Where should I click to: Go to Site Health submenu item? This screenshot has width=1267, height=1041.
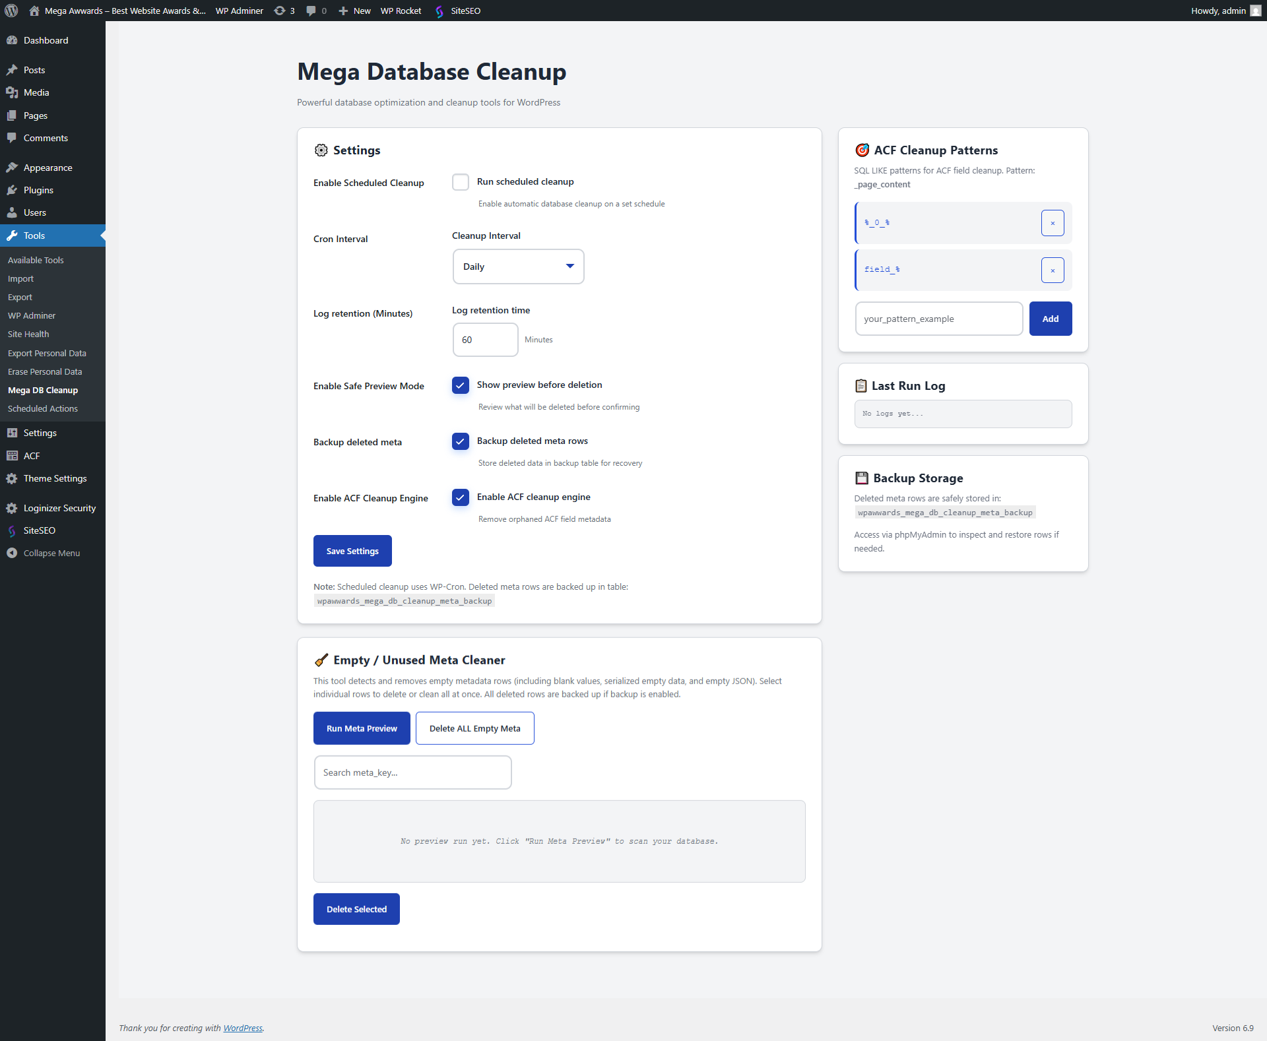(28, 334)
